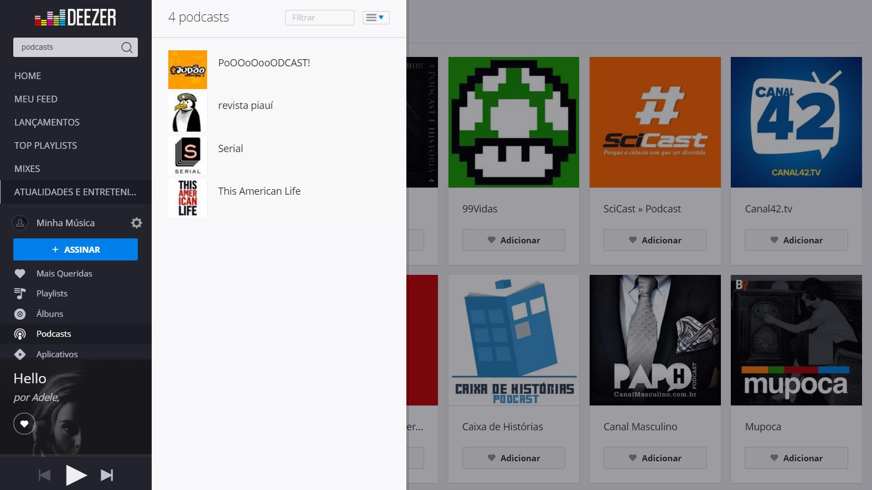Click Adicionar under Canal Masculino
The height and width of the screenshot is (490, 872).
(x=655, y=458)
